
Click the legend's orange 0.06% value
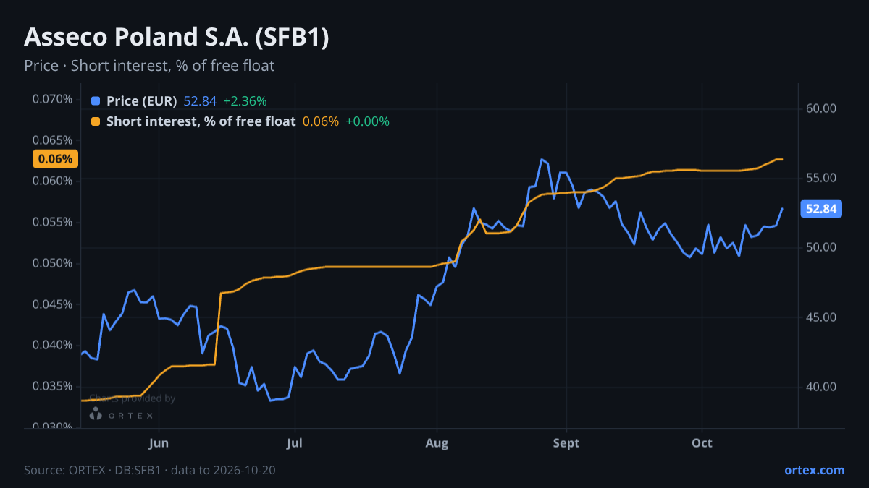321,121
